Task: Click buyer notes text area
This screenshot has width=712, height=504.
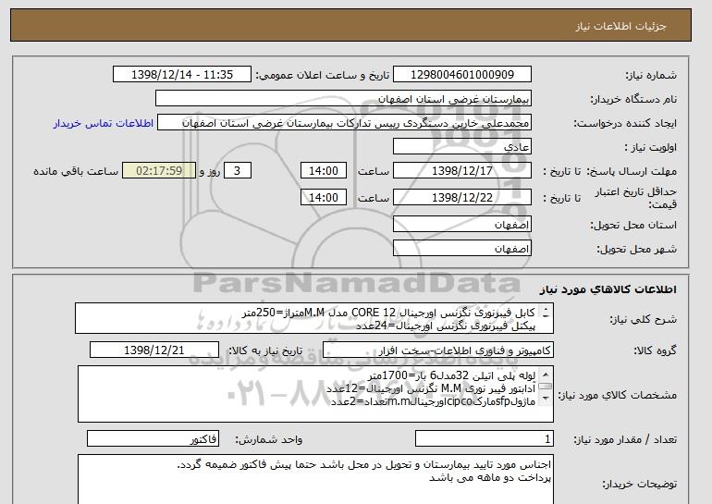Action: click(x=315, y=479)
